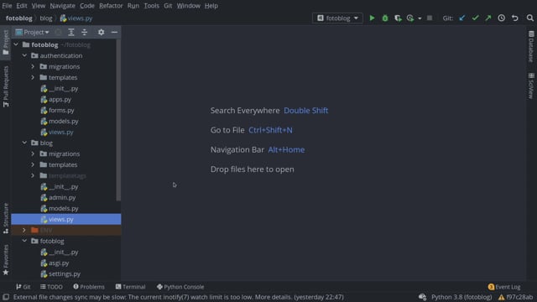Open the Navigate menu
This screenshot has height=302, width=537.
[x=62, y=6]
